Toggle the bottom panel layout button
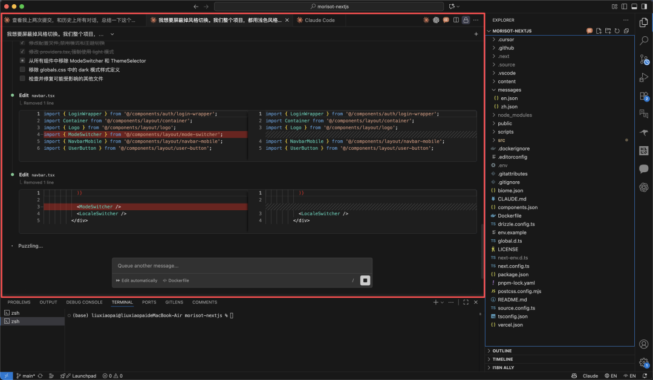653x380 pixels. [x=634, y=6]
